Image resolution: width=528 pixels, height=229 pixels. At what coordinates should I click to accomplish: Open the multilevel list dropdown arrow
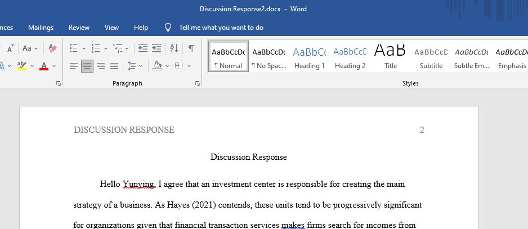point(127,48)
